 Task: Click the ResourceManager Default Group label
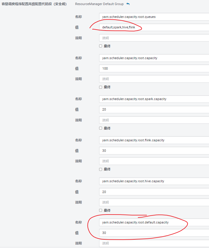pos(99,4)
